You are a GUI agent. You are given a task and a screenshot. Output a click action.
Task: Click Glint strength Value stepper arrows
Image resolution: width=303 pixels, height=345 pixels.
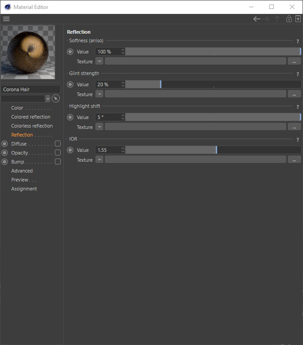pos(123,84)
